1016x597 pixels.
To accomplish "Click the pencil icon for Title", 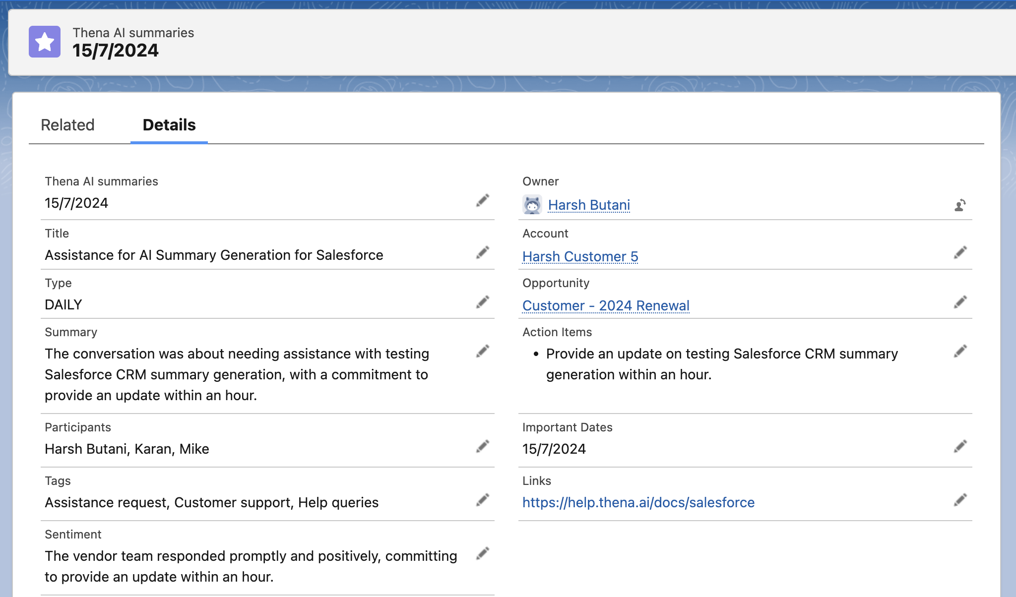I will pos(483,253).
